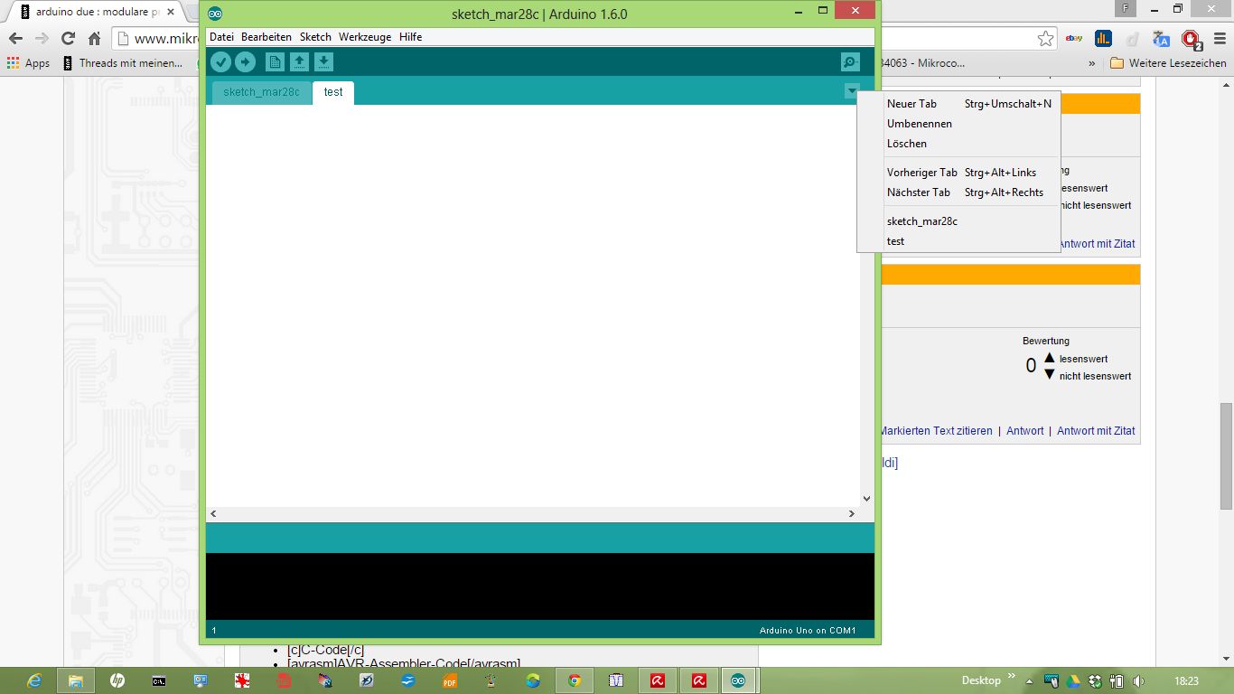Open the Hilfe menu
This screenshot has width=1234, height=694.
coord(411,37)
